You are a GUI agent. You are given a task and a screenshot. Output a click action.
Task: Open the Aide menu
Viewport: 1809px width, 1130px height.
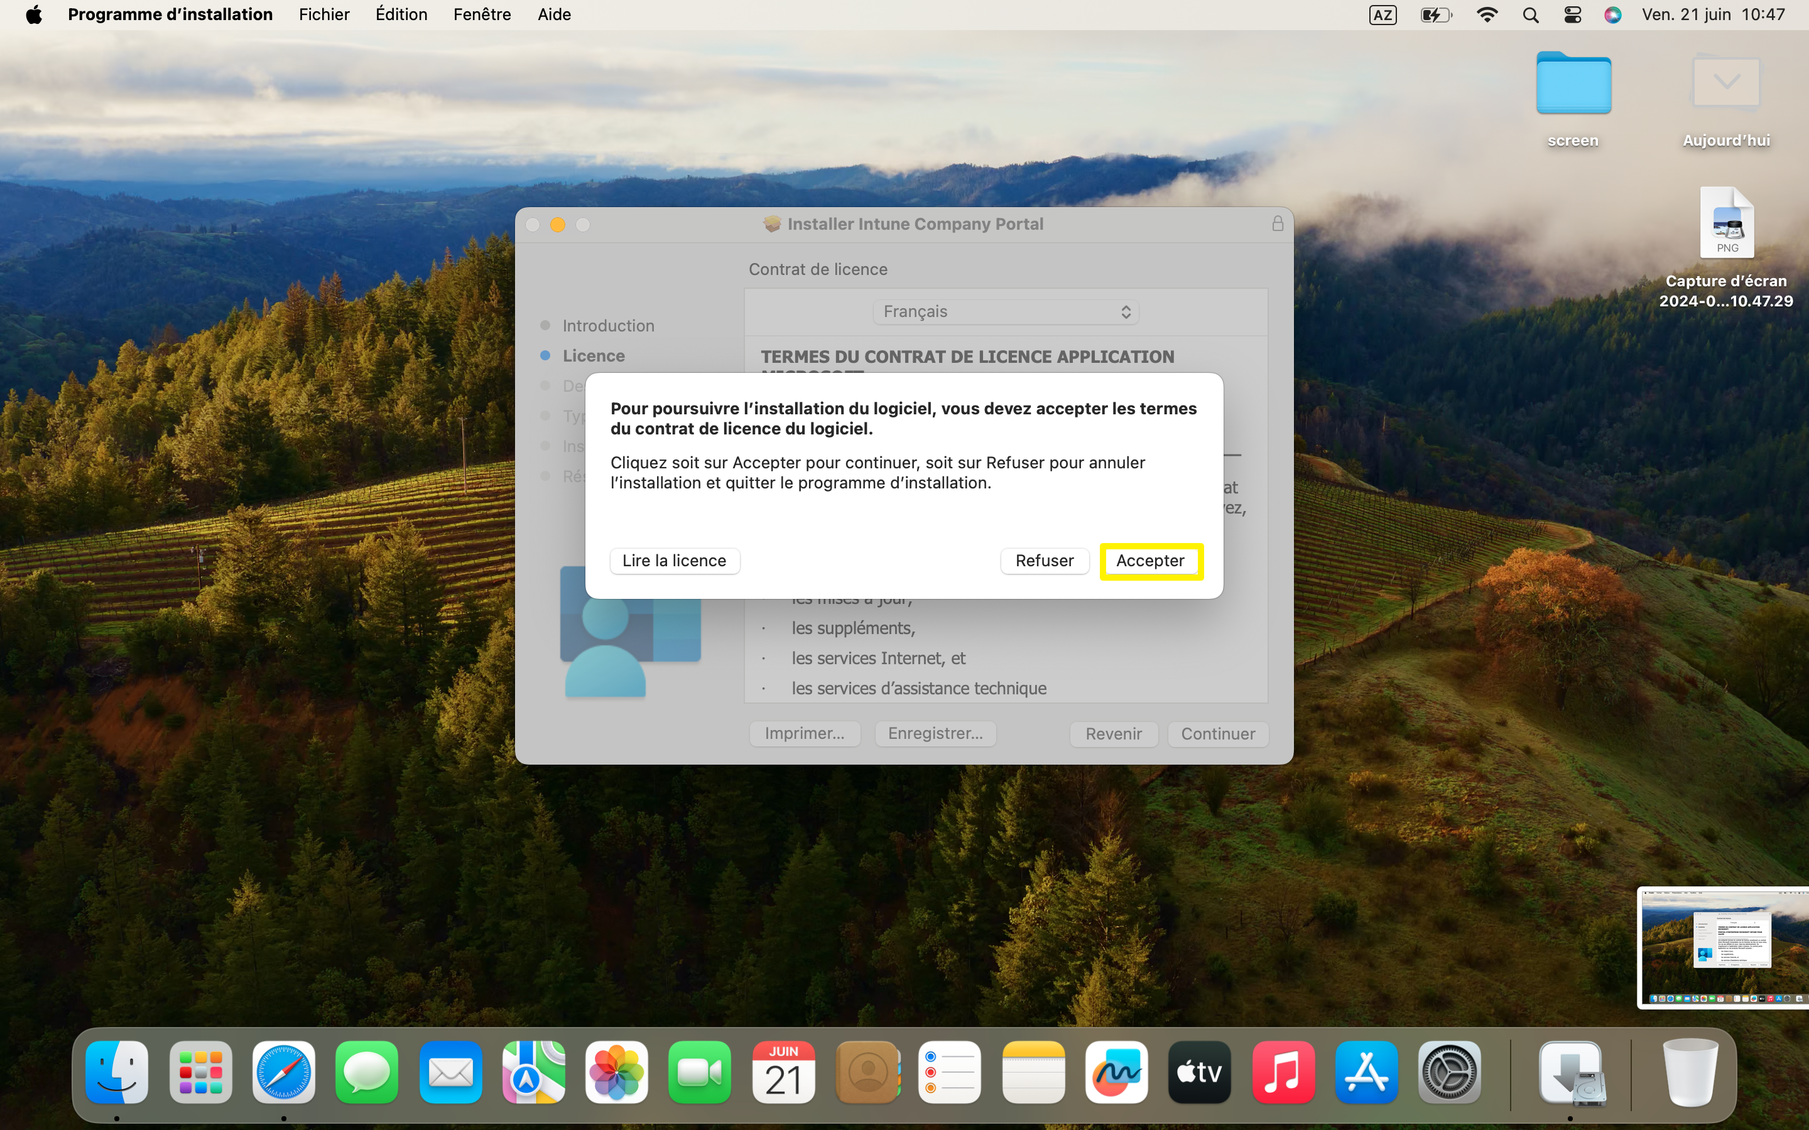pos(554,15)
